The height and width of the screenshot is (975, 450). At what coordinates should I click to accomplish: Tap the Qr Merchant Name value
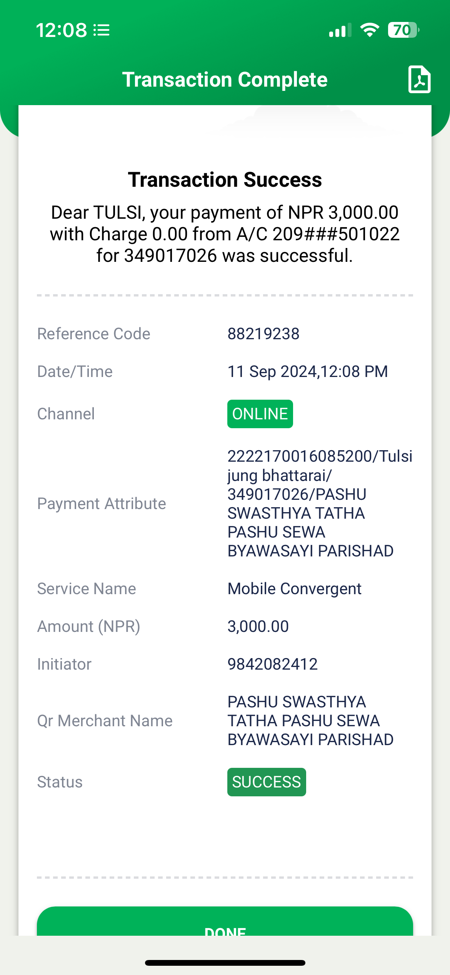click(311, 721)
